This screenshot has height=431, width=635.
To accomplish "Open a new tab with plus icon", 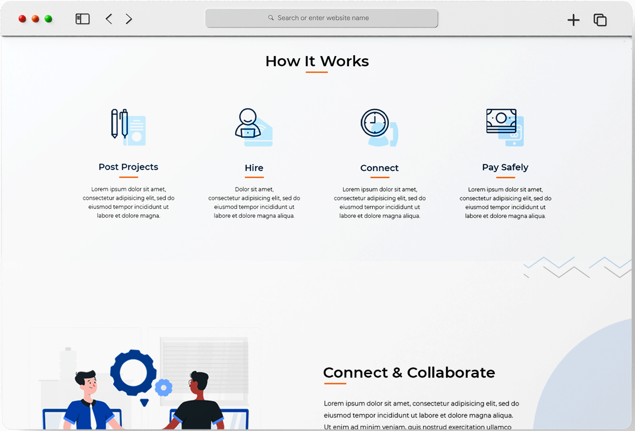I will [573, 20].
